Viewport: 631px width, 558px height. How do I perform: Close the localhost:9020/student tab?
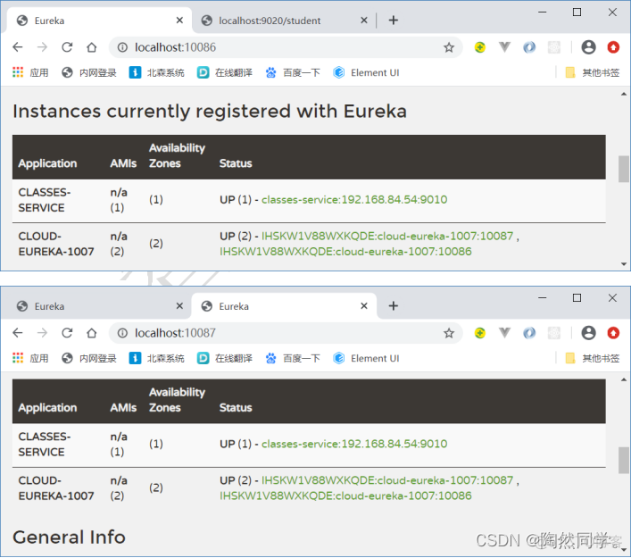pyautogui.click(x=364, y=21)
